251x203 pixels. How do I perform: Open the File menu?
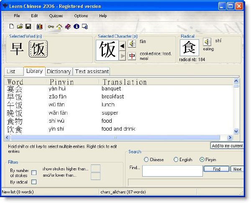point(17,16)
